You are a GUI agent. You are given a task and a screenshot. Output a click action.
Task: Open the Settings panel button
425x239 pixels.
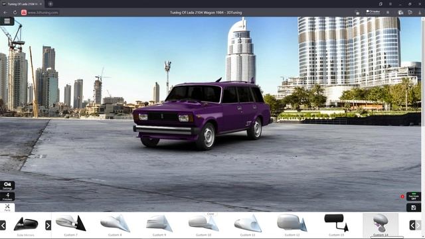pyautogui.click(x=7, y=186)
